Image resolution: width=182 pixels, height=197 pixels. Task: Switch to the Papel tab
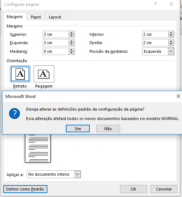36,17
